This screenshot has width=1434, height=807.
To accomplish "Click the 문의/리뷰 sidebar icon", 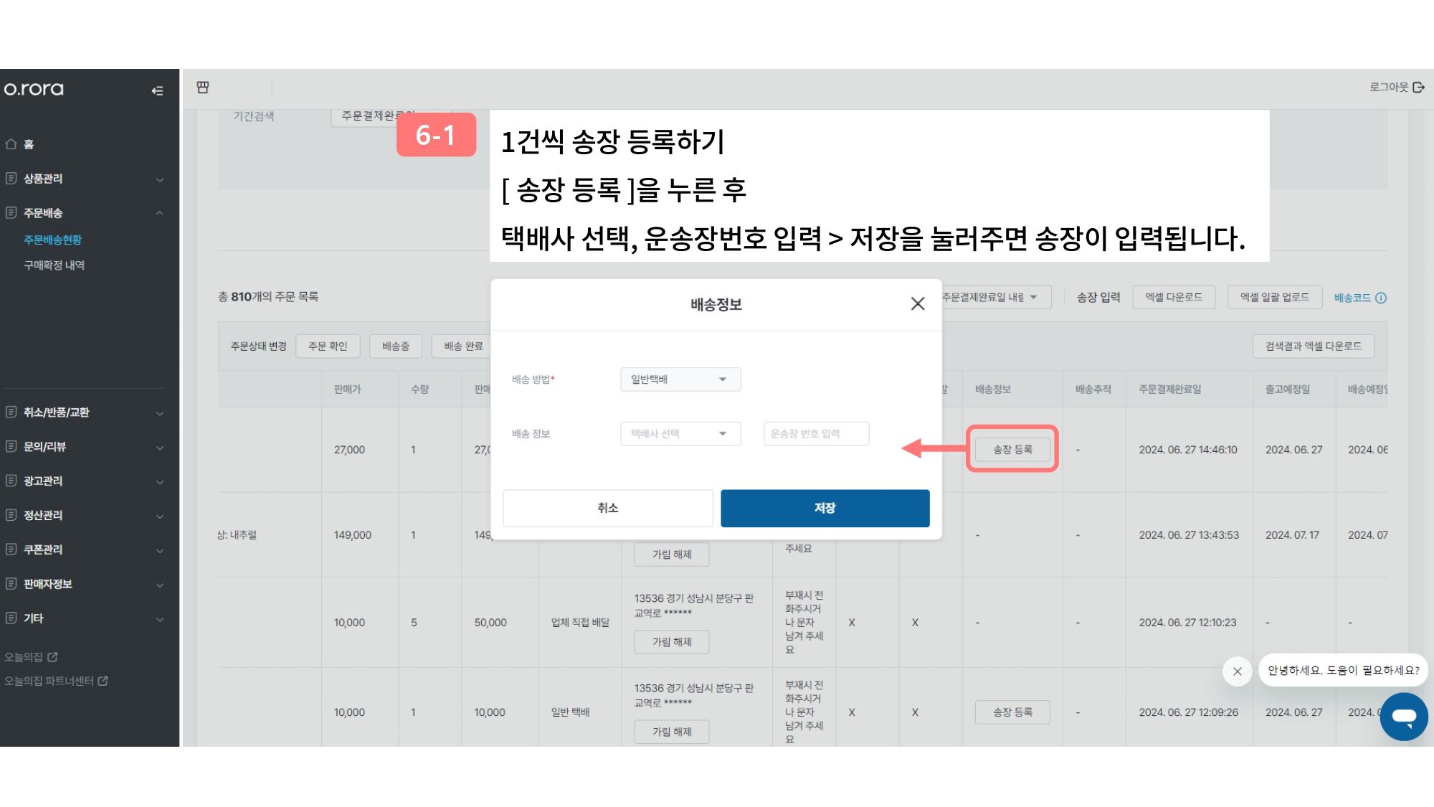I will pos(11,446).
